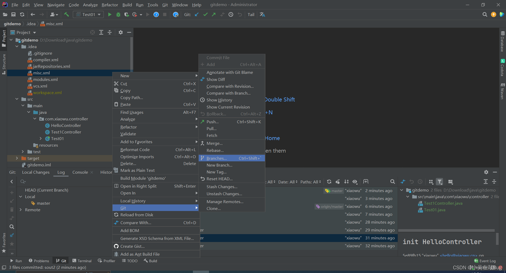Open the Maven side panel

coord(503,91)
